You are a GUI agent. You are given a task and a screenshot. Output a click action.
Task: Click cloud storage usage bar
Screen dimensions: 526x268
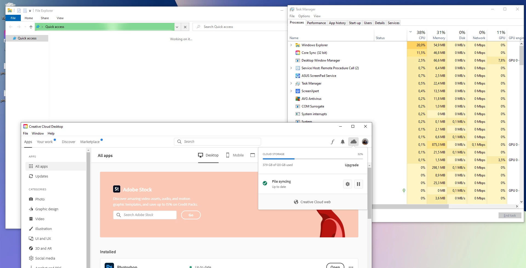click(x=313, y=159)
